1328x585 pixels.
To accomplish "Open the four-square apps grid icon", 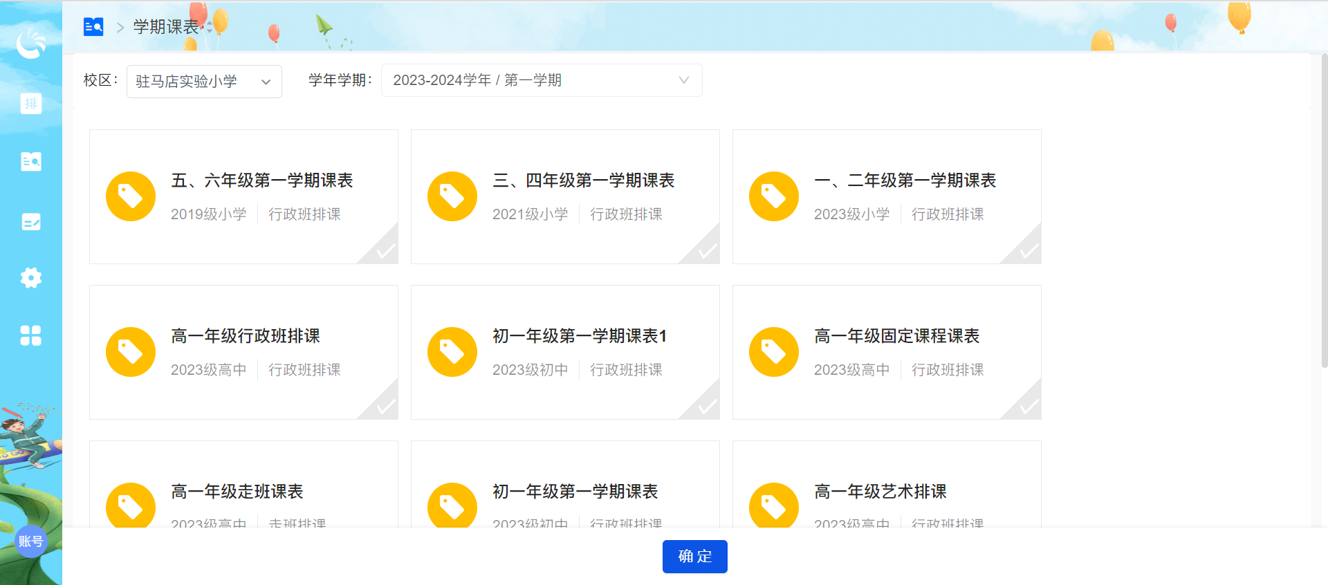I will tap(31, 335).
